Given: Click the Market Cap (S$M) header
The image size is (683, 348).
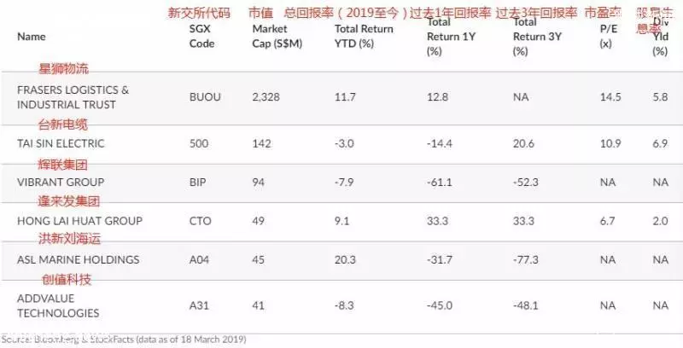Looking at the screenshot, I should (x=277, y=36).
